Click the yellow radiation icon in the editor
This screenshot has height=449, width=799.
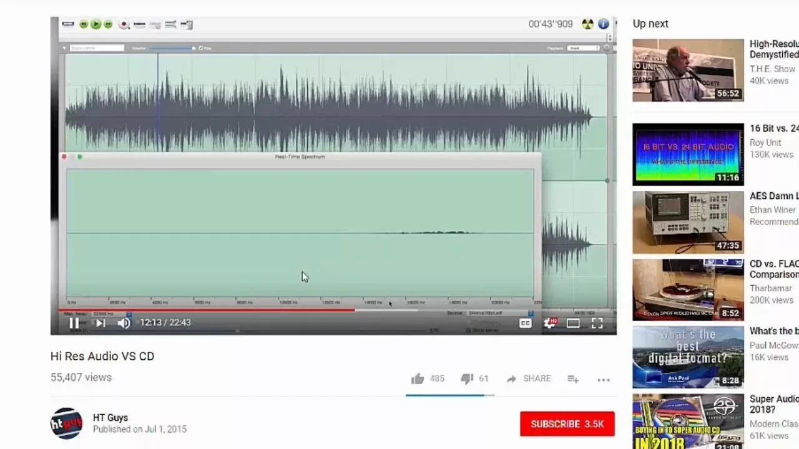point(587,24)
